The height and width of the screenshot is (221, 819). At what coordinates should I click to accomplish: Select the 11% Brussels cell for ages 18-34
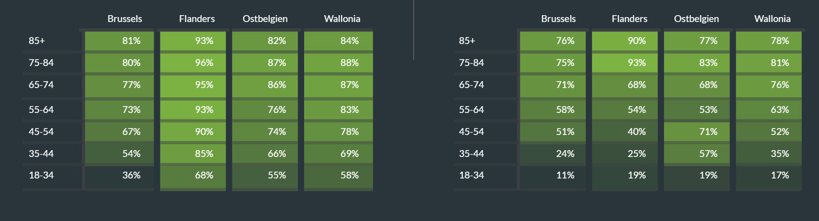tap(553, 175)
